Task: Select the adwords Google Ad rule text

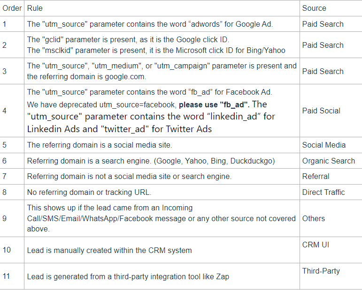Action: click(150, 24)
